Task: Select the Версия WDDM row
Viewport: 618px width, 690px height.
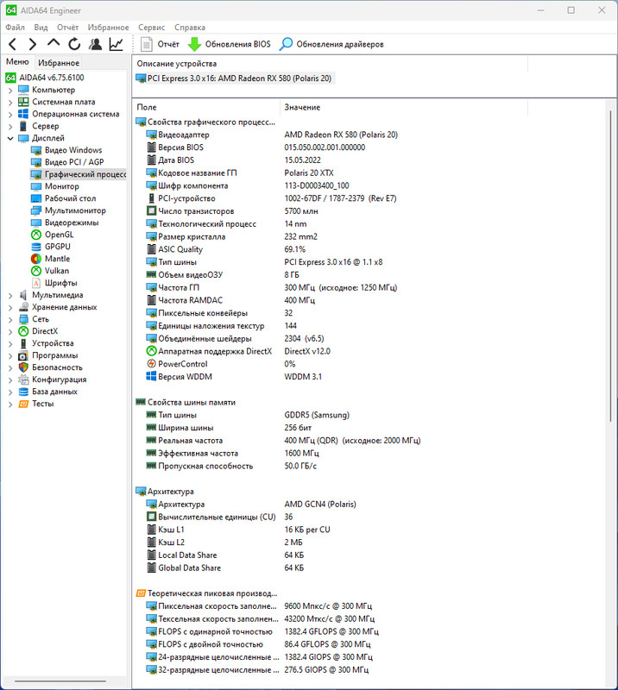Action: [x=234, y=377]
